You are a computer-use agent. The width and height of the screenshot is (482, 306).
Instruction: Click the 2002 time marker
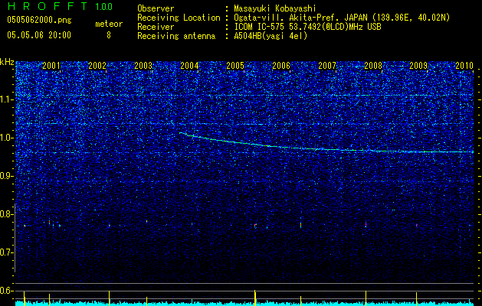97,65
